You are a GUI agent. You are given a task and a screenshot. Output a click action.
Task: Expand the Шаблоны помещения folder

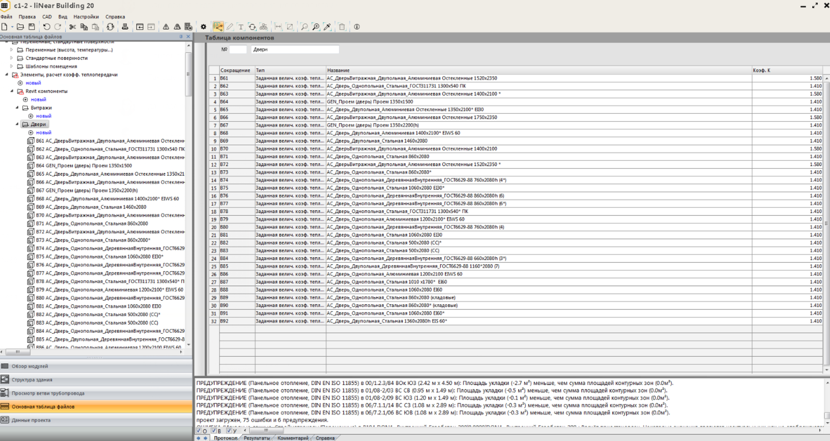click(12, 66)
